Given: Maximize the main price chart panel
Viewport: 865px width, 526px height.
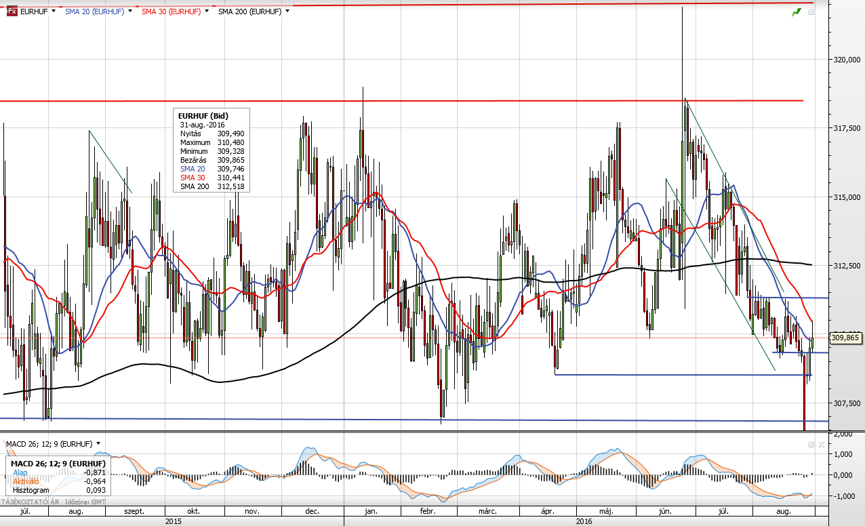Looking at the screenshot, I should point(811,12).
